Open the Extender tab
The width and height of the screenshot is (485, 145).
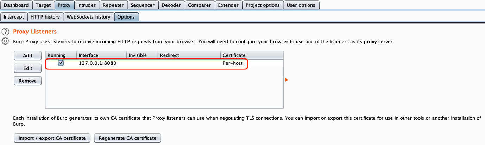(228, 5)
